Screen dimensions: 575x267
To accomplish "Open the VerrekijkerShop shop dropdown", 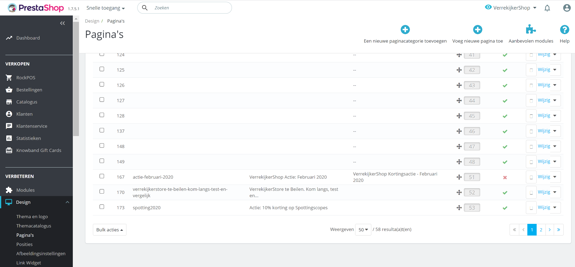I will (x=515, y=8).
